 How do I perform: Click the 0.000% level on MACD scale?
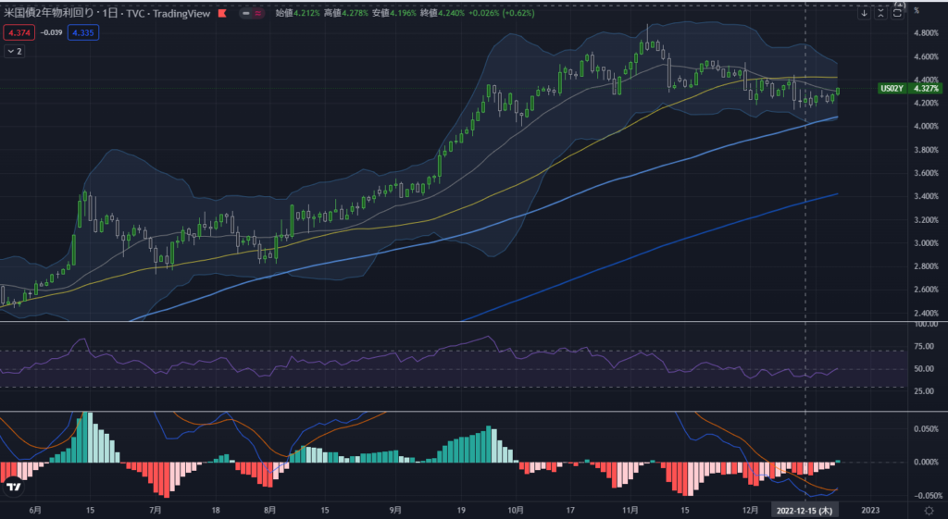[927, 462]
